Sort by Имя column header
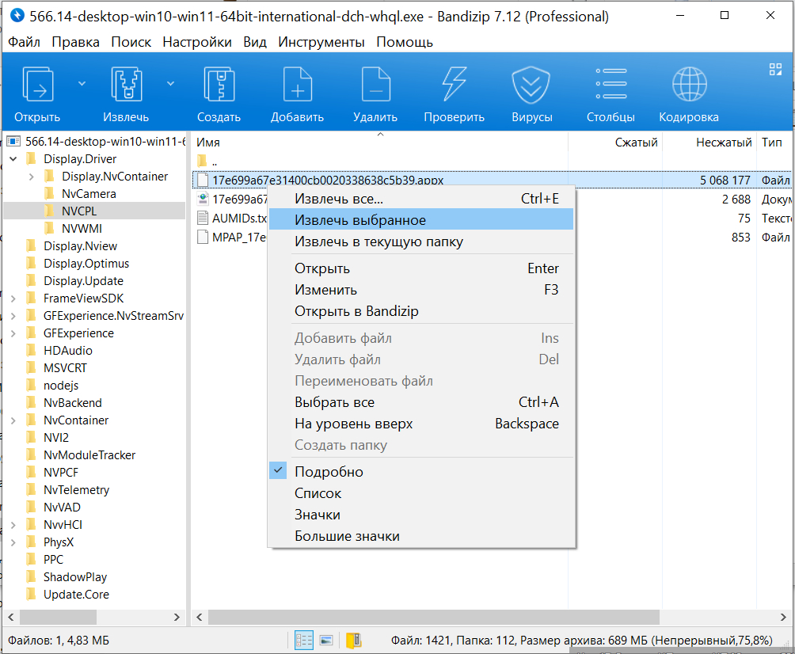Image resolution: width=795 pixels, height=654 pixels. pyautogui.click(x=380, y=143)
